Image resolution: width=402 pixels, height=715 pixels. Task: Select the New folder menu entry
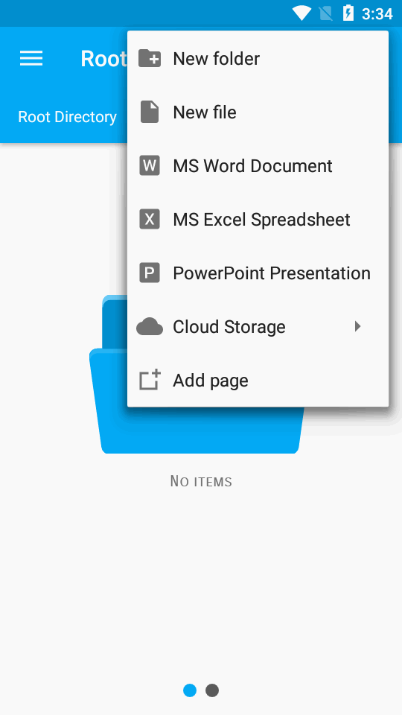(258, 58)
